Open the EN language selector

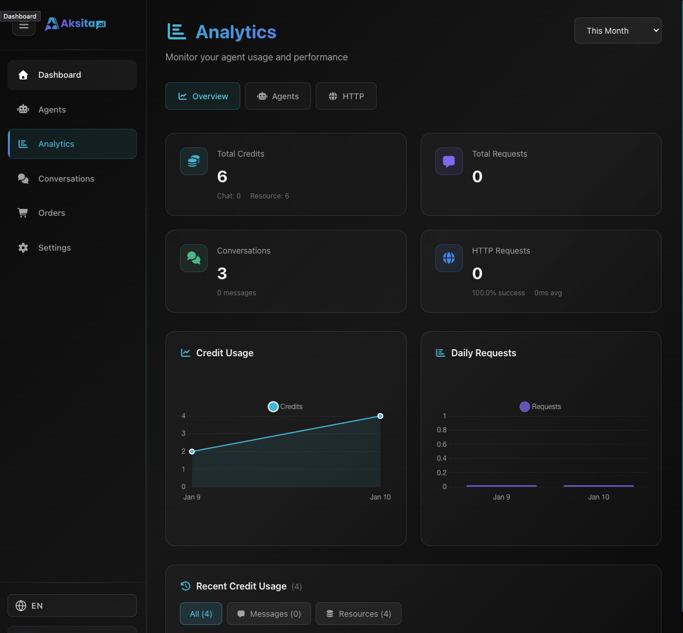coord(72,605)
